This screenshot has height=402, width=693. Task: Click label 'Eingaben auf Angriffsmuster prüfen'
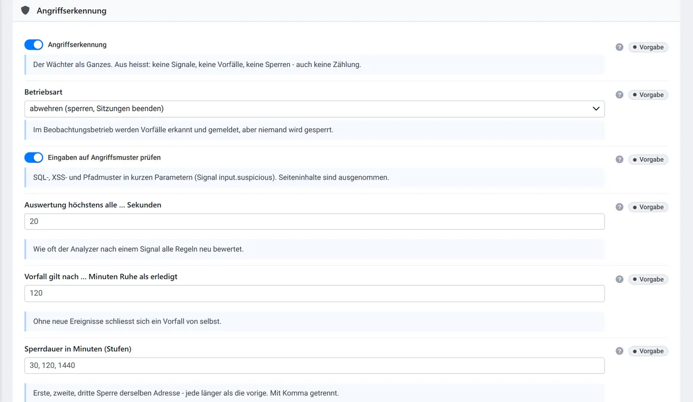click(105, 157)
